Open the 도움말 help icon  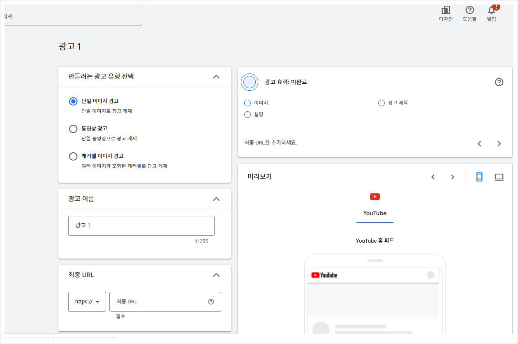tap(469, 14)
